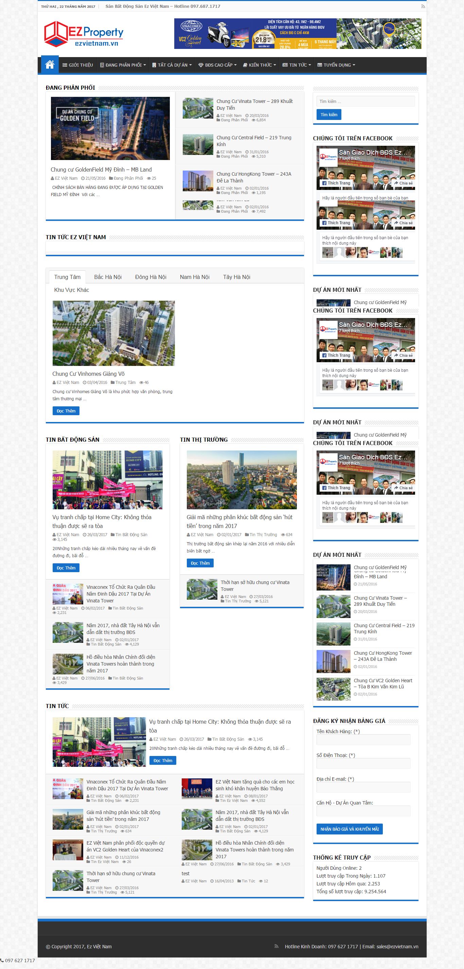Click the RSS feed icon at top right
The height and width of the screenshot is (969, 464).
[x=423, y=6]
